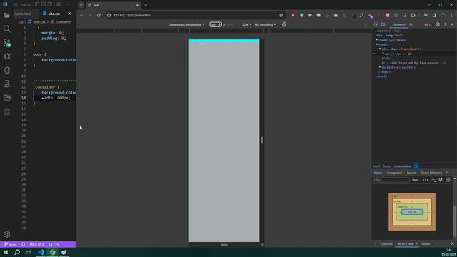
Task: Open VS Code Manage gear icon
Action: (6, 234)
